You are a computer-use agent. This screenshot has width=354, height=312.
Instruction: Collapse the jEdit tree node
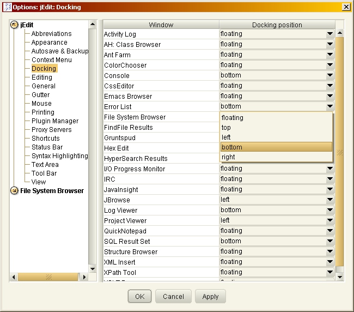15,25
